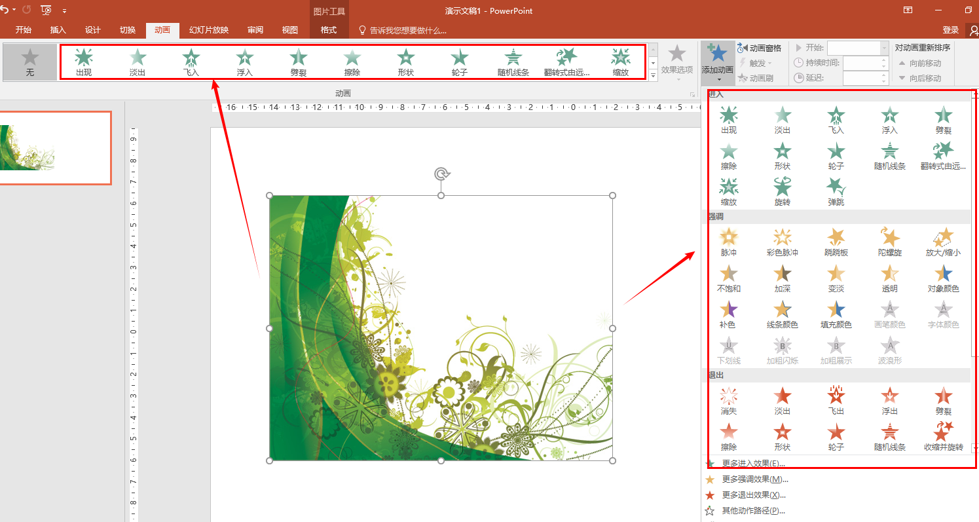The height and width of the screenshot is (522, 979).
Task: Open the 动画窗格 animation pane
Action: 760,48
